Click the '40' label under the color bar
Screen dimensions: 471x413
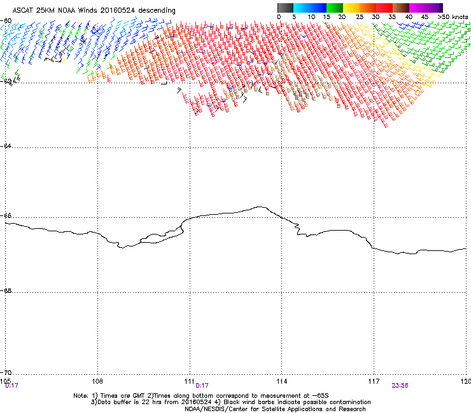click(x=409, y=17)
